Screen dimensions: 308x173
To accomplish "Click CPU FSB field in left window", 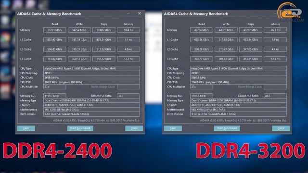I will 91,82.
